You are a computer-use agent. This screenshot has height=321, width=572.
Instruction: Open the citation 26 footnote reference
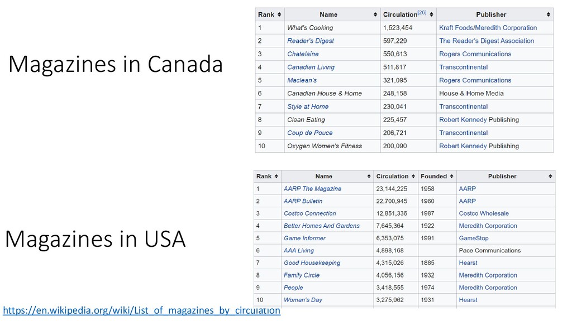click(422, 12)
